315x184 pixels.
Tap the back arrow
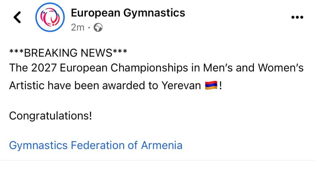click(17, 17)
